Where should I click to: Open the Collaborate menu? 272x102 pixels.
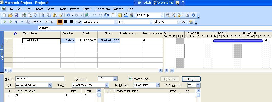click(x=102, y=9)
